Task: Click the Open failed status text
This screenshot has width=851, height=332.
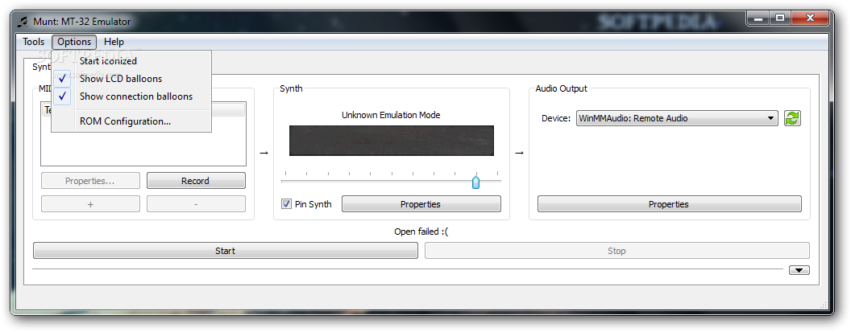Action: coord(421,232)
